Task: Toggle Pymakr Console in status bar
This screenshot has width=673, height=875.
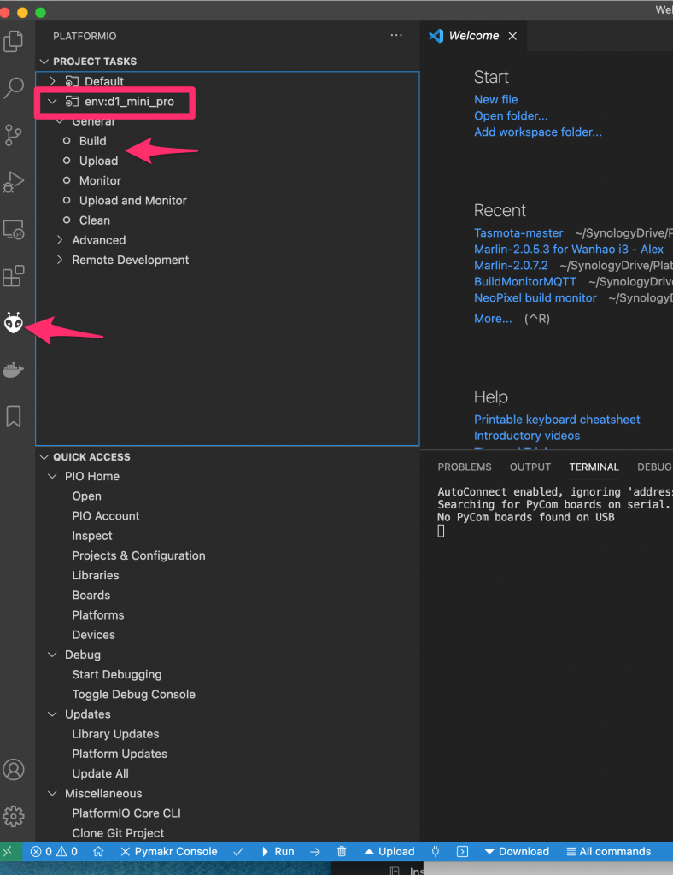Action: click(x=169, y=852)
